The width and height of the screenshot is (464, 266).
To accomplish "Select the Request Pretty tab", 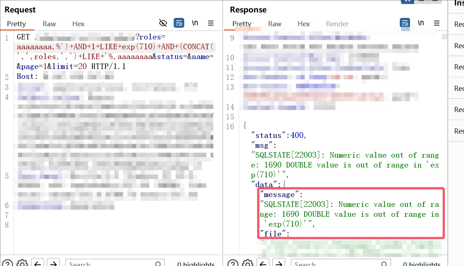I will pyautogui.click(x=16, y=24).
